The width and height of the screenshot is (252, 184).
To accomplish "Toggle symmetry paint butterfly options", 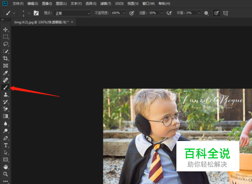I will click(225, 13).
